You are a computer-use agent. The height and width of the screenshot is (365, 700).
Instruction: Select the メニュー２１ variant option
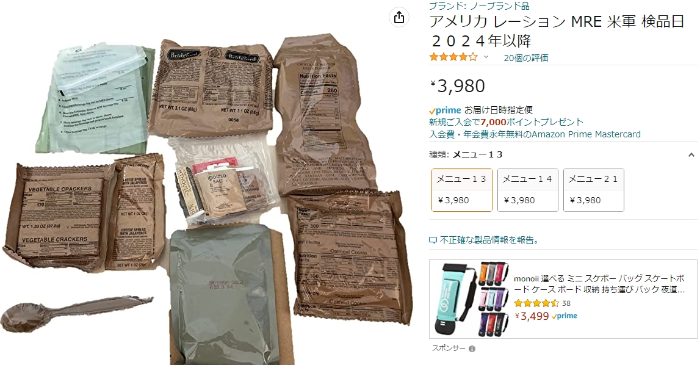point(594,190)
